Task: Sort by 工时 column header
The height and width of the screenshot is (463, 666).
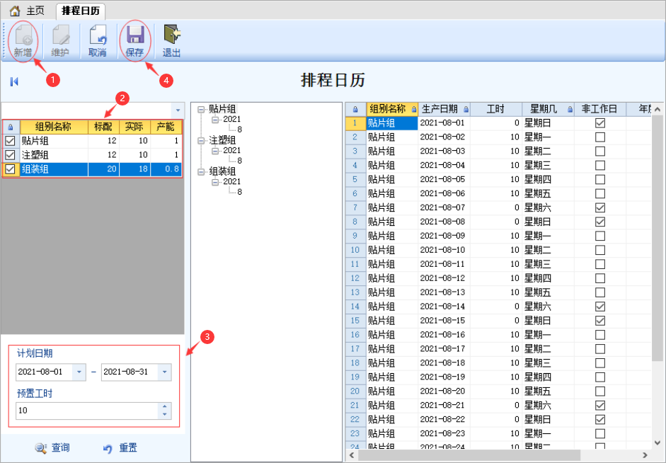Action: (x=495, y=109)
